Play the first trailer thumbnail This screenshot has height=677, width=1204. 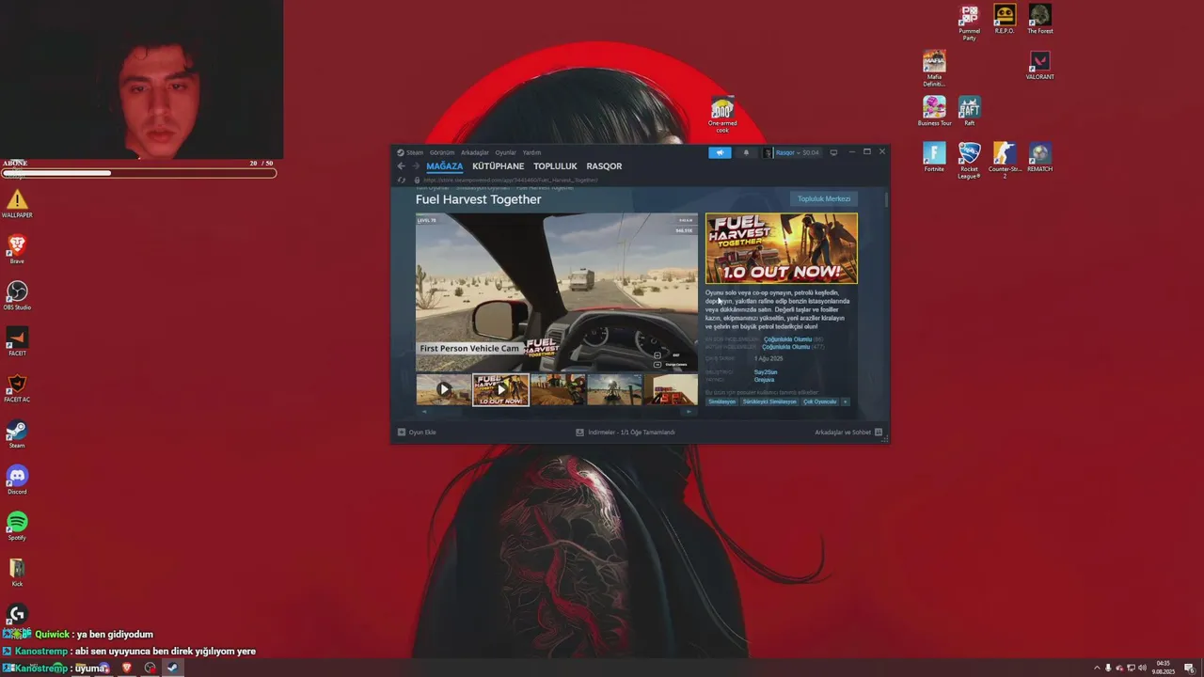pyautogui.click(x=444, y=389)
